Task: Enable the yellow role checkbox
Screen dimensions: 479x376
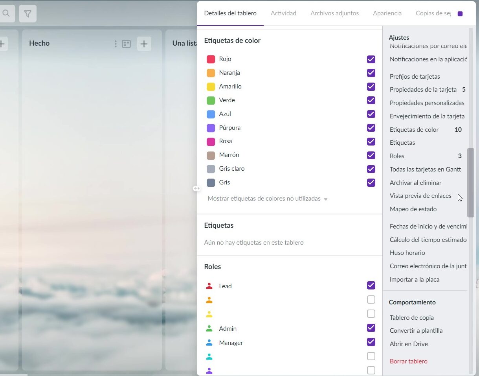Action: [x=371, y=314]
